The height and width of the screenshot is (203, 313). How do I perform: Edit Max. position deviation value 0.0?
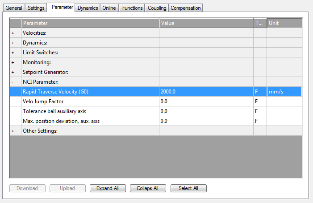(x=206, y=121)
